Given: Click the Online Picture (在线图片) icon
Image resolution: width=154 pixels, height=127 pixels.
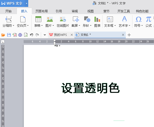Looking at the screenshot, I should 63,19.
